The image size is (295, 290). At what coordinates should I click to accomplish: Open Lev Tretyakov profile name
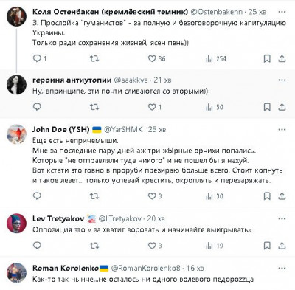(58, 218)
